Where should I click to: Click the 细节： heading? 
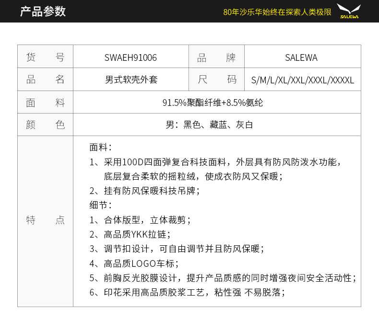click(101, 205)
